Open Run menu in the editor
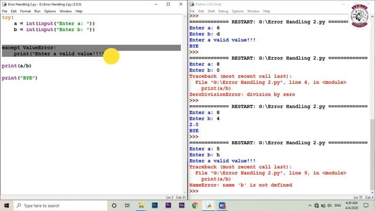The width and height of the screenshot is (375, 211). click(x=37, y=11)
